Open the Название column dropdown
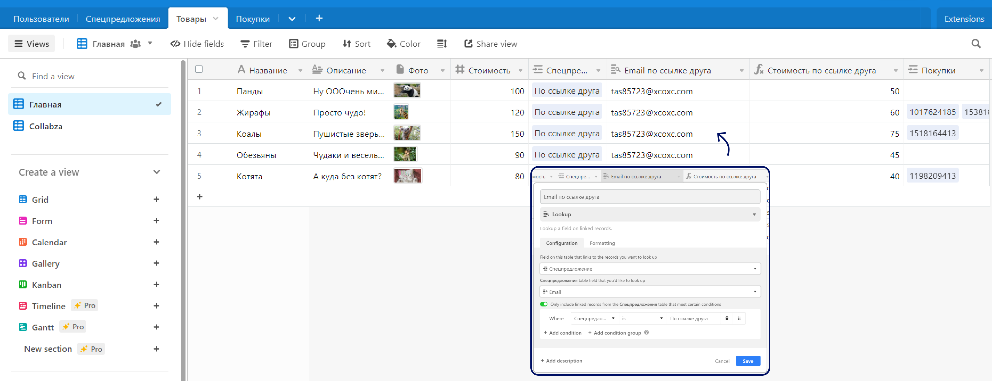 tap(300, 71)
